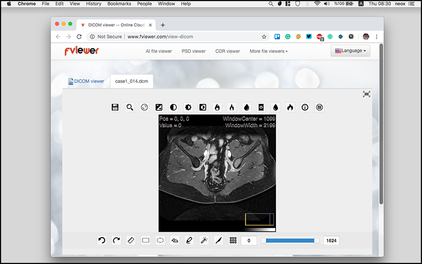This screenshot has height=264, width=422.
Task: Open the PSD viewer link
Action: [x=194, y=51]
